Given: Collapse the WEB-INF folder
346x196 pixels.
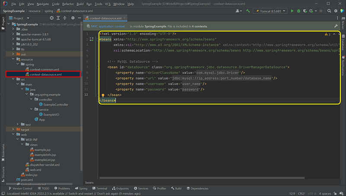Looking at the screenshot, I should tap(18, 139).
